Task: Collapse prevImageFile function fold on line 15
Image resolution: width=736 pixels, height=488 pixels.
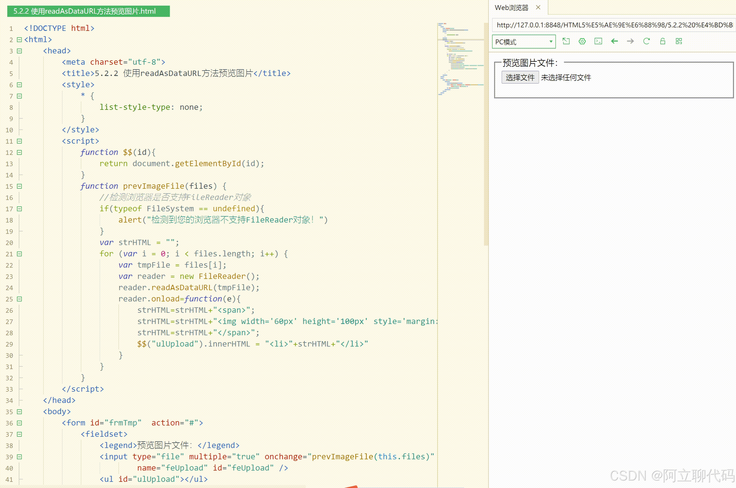Action: (19, 186)
